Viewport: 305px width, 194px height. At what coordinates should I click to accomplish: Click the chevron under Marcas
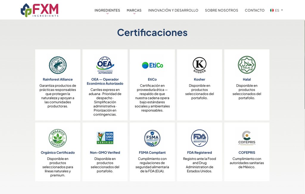point(134,14)
